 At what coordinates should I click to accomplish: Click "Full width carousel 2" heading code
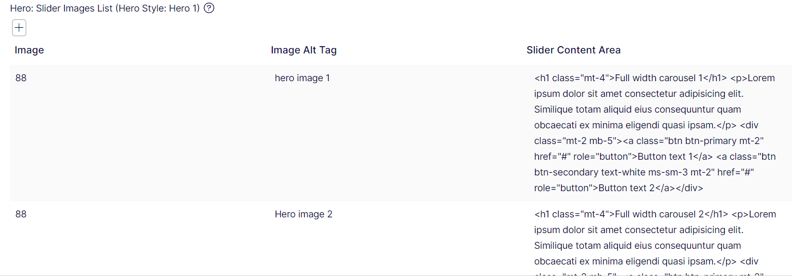pos(658,214)
